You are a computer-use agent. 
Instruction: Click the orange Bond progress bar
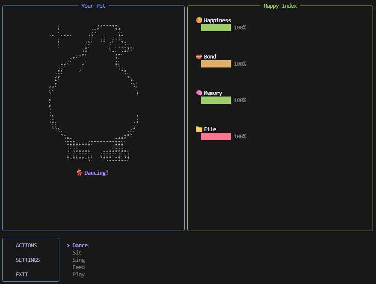pyautogui.click(x=216, y=64)
